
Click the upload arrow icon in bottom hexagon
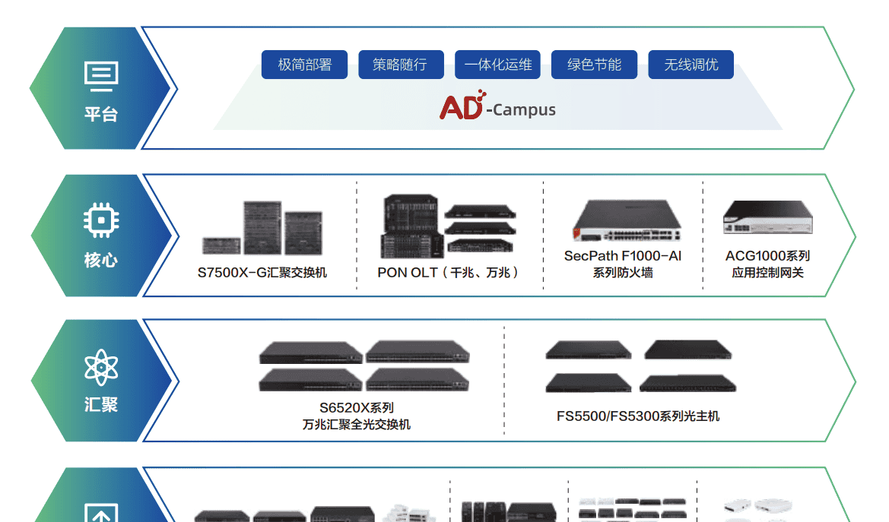(x=101, y=513)
